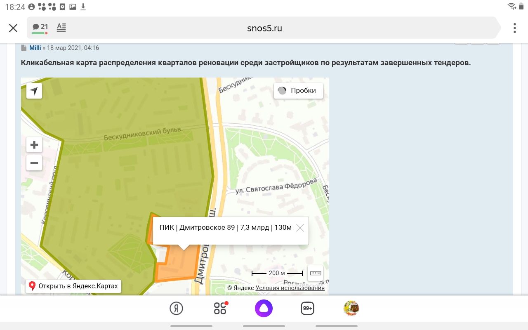This screenshot has height=330, width=528.
Task: Zoom out the map with minus button
Action: (34, 163)
